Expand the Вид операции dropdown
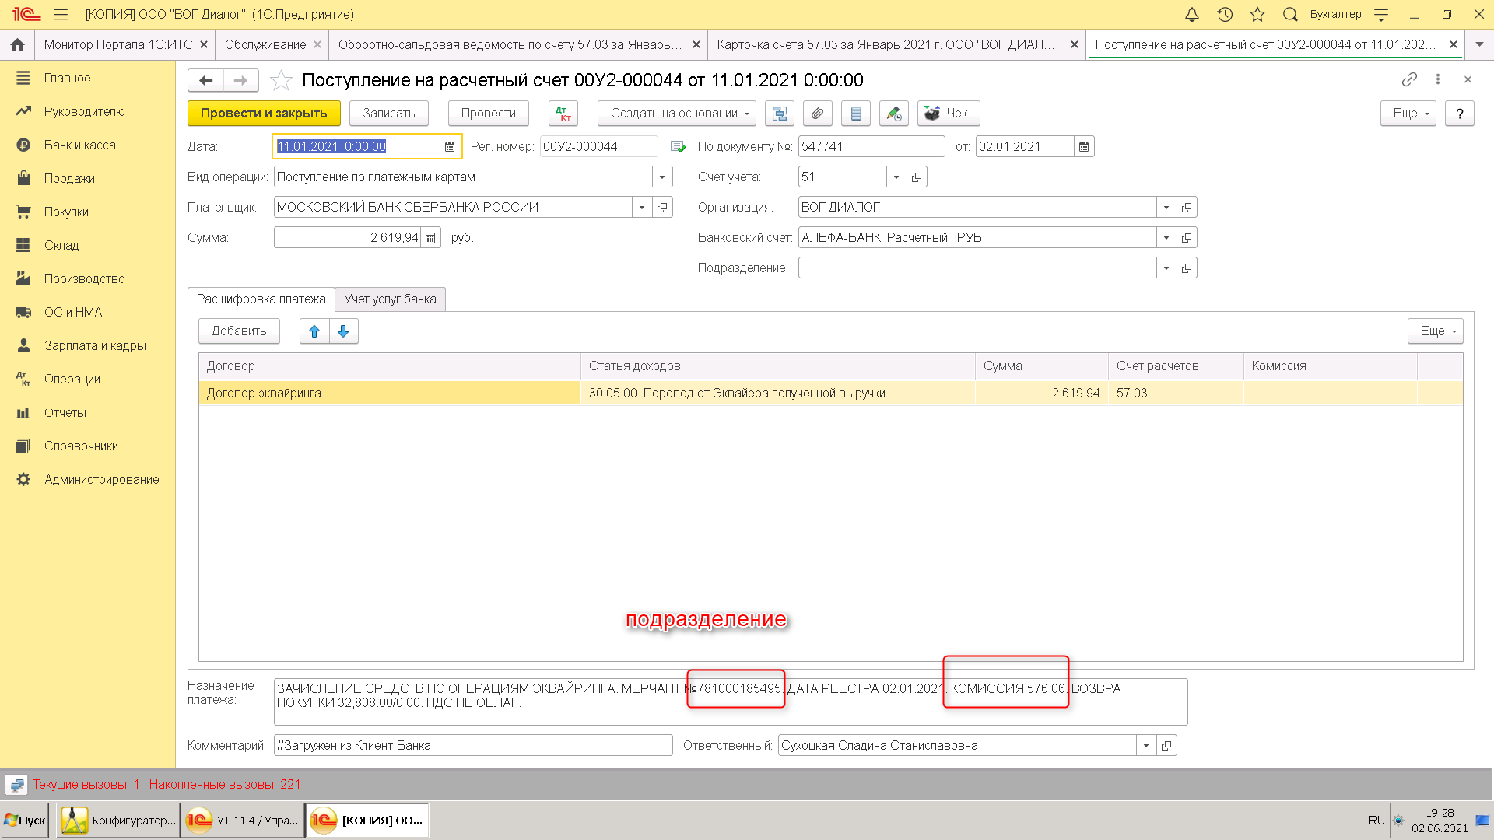 coord(662,177)
